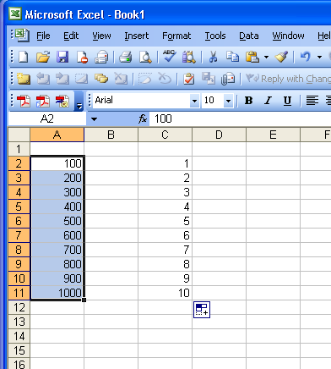The height and width of the screenshot is (369, 331).
Task: Click the Create Microsoft Outlook Task icon
Action: 188,79
